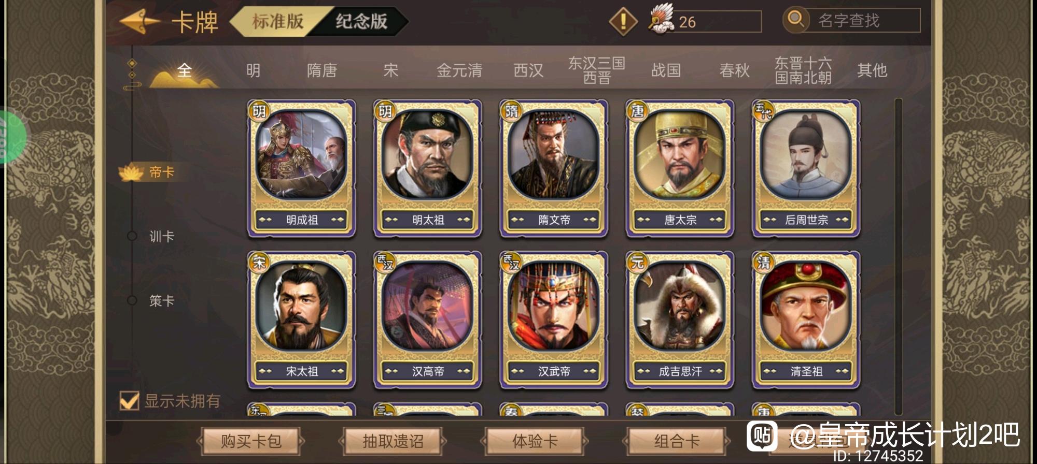Select the 训卡 category radio option
Screen dimensions: 1037x464
tap(132, 236)
